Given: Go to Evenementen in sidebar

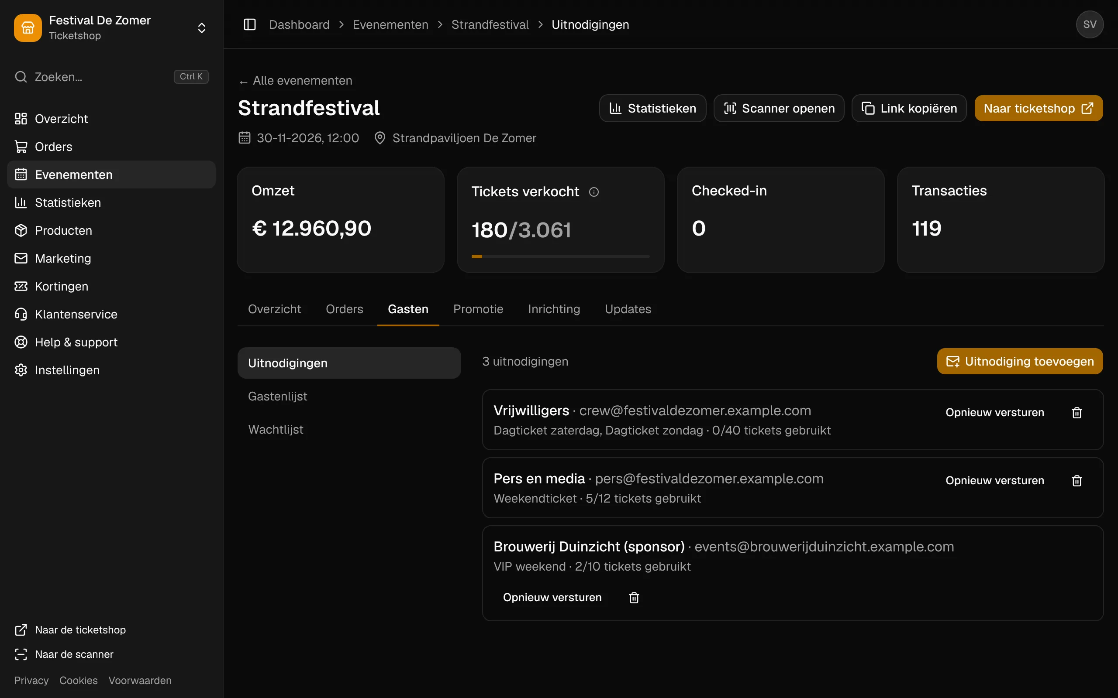Looking at the screenshot, I should click(111, 174).
